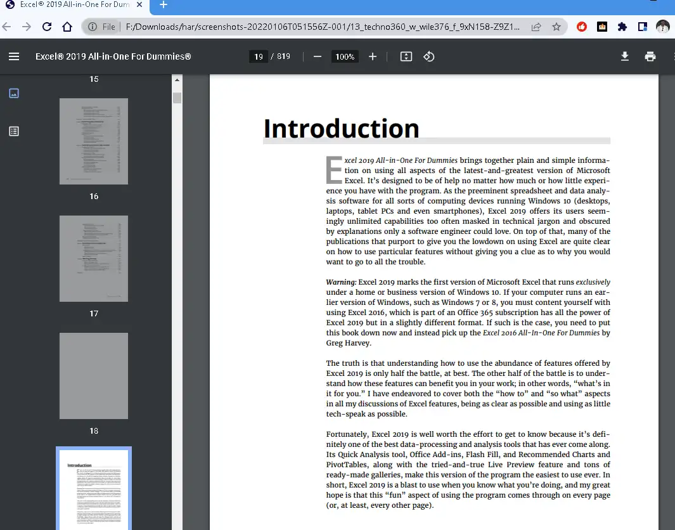
Task: Open the document outline panel
Action: click(14, 131)
